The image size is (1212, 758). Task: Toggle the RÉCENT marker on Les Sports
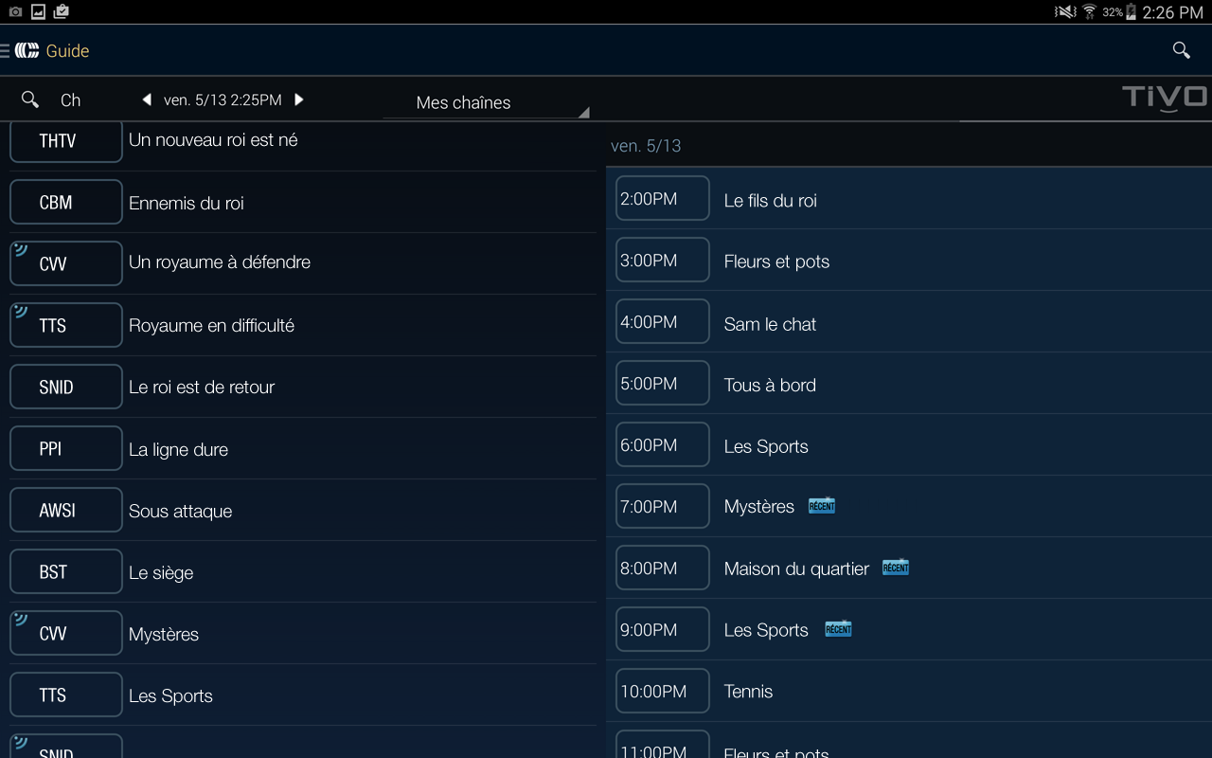pos(837,628)
